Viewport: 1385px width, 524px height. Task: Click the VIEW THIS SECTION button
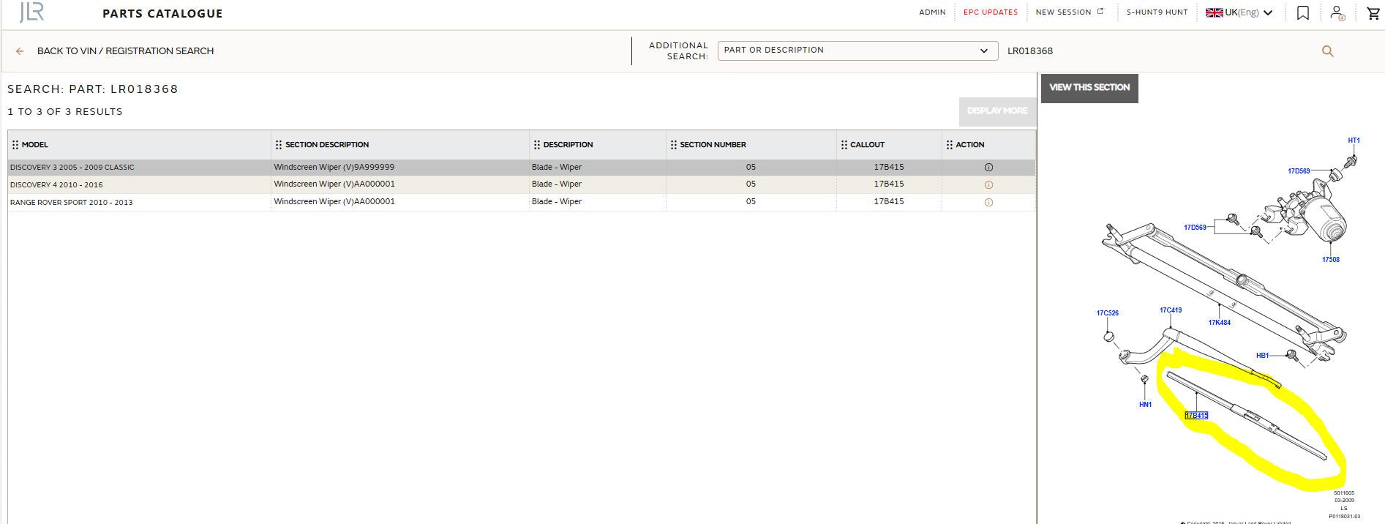click(1089, 88)
